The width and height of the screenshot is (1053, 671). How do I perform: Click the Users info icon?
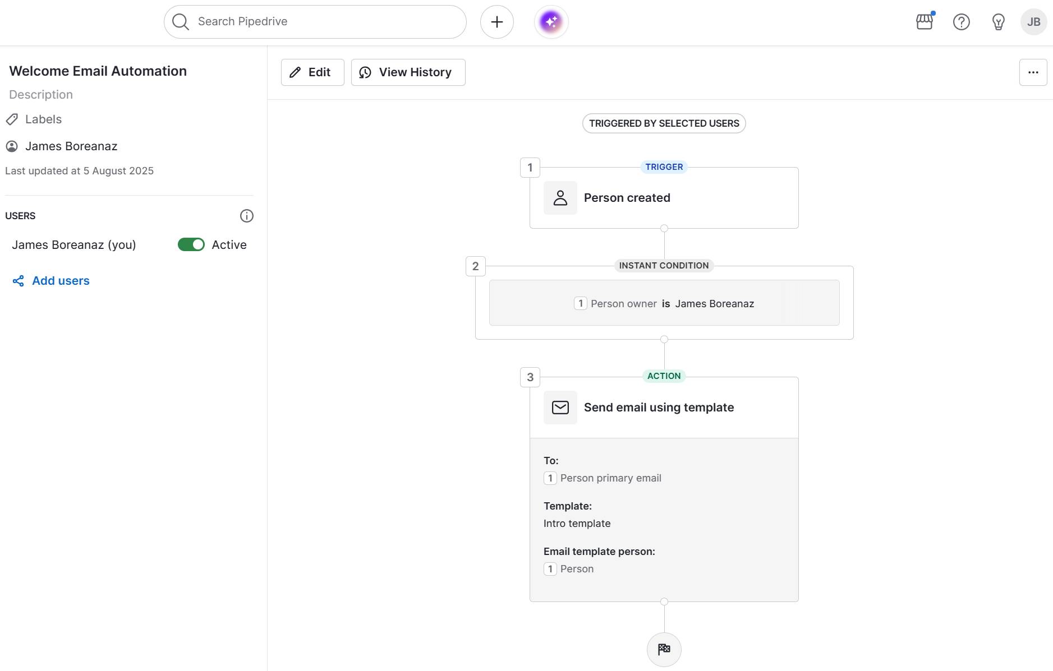click(247, 216)
